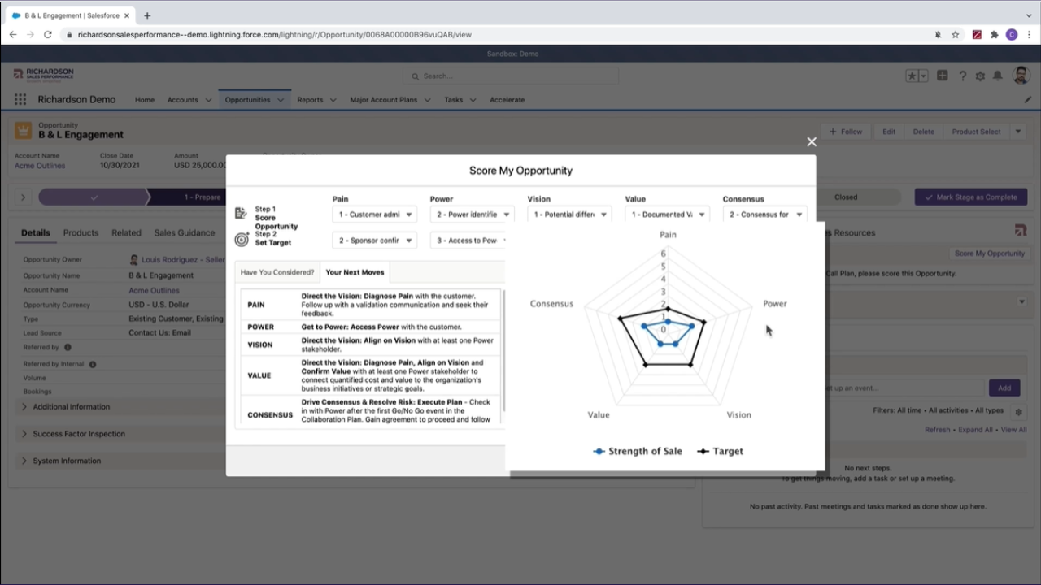Select the Closed stage on the sales path
Screen dimensions: 1041x585
845,197
